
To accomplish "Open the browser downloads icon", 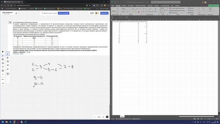I will point(102,6).
